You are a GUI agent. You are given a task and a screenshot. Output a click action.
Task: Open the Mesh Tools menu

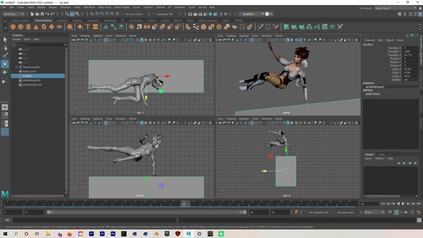105,7
